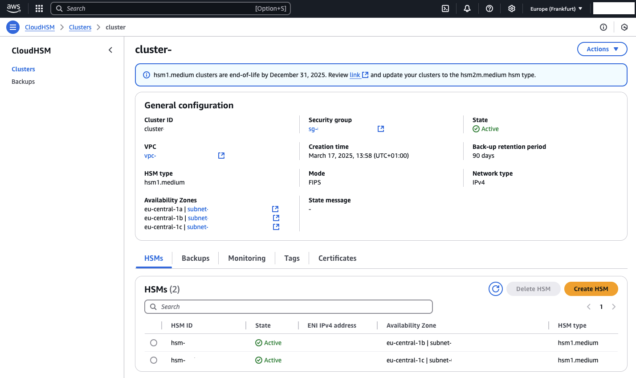636x378 pixels.
Task: Click into the HSMs search field
Action: [x=294, y=307]
